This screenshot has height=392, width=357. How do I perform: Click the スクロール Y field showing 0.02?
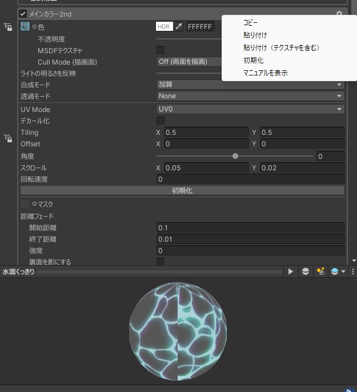(x=302, y=167)
